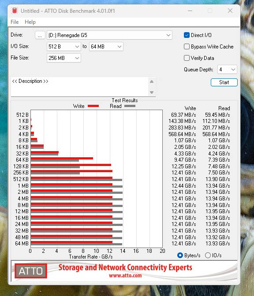Click the description scrollbar down arrow
This screenshot has height=296, width=254.
pyautogui.click(x=152, y=92)
